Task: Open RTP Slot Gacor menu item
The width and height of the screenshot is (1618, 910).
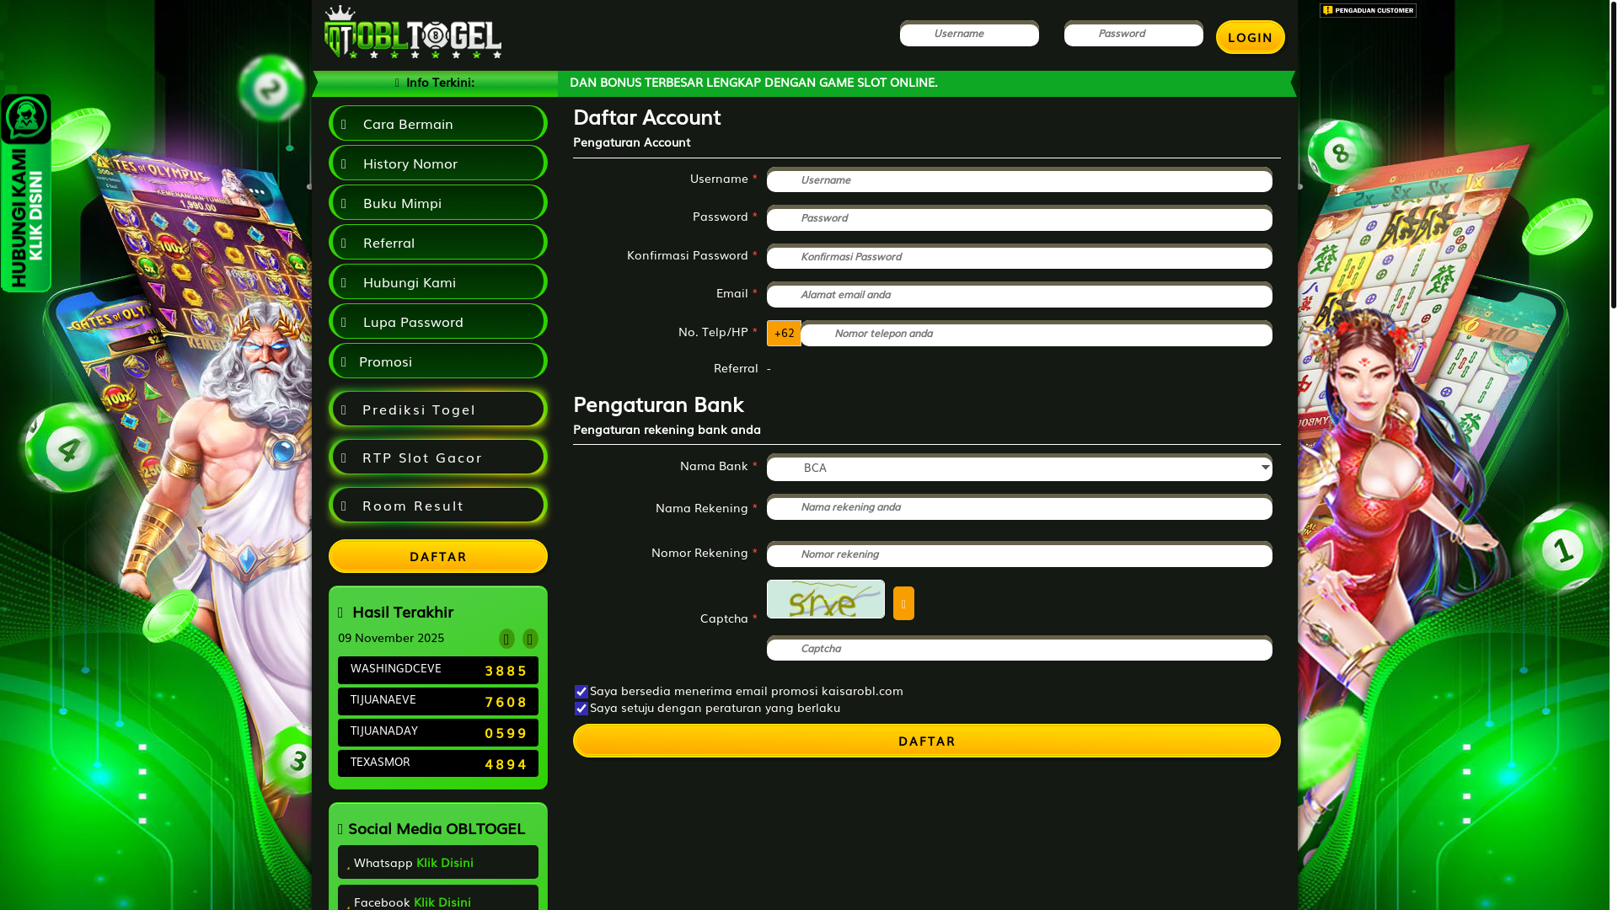Action: click(x=438, y=457)
